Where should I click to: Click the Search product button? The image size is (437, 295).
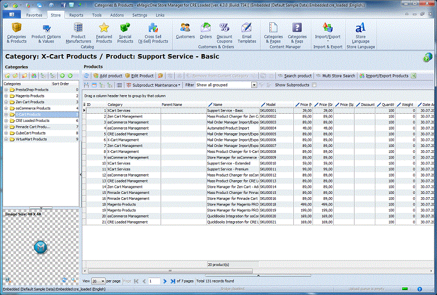tap(295, 76)
